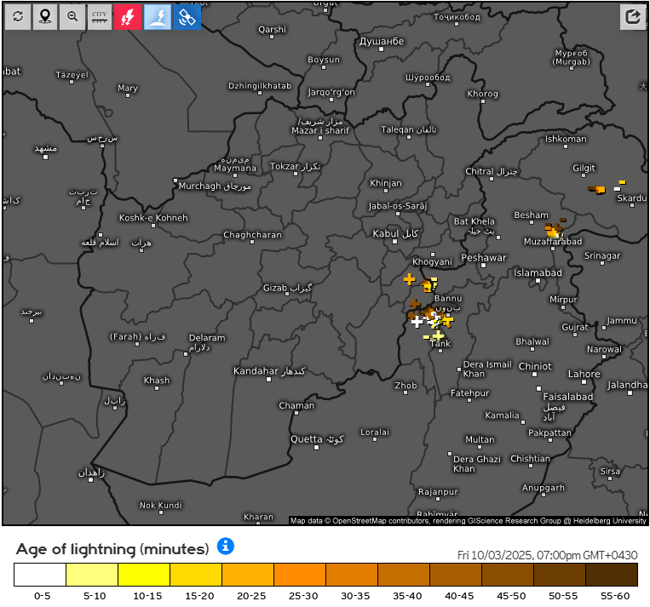Click the refresh map icon

18,16
